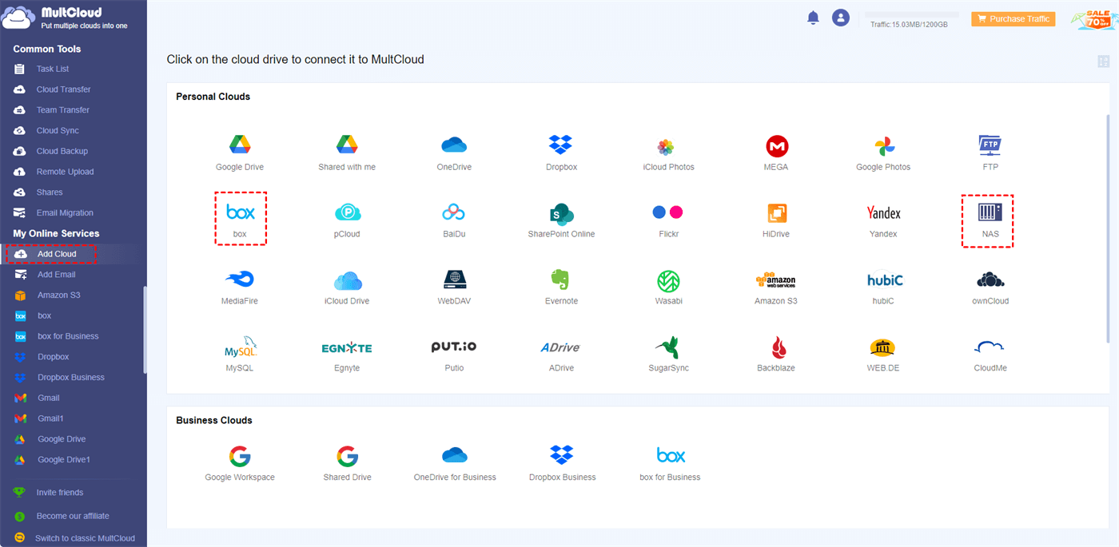Open the notifications bell

tap(814, 18)
